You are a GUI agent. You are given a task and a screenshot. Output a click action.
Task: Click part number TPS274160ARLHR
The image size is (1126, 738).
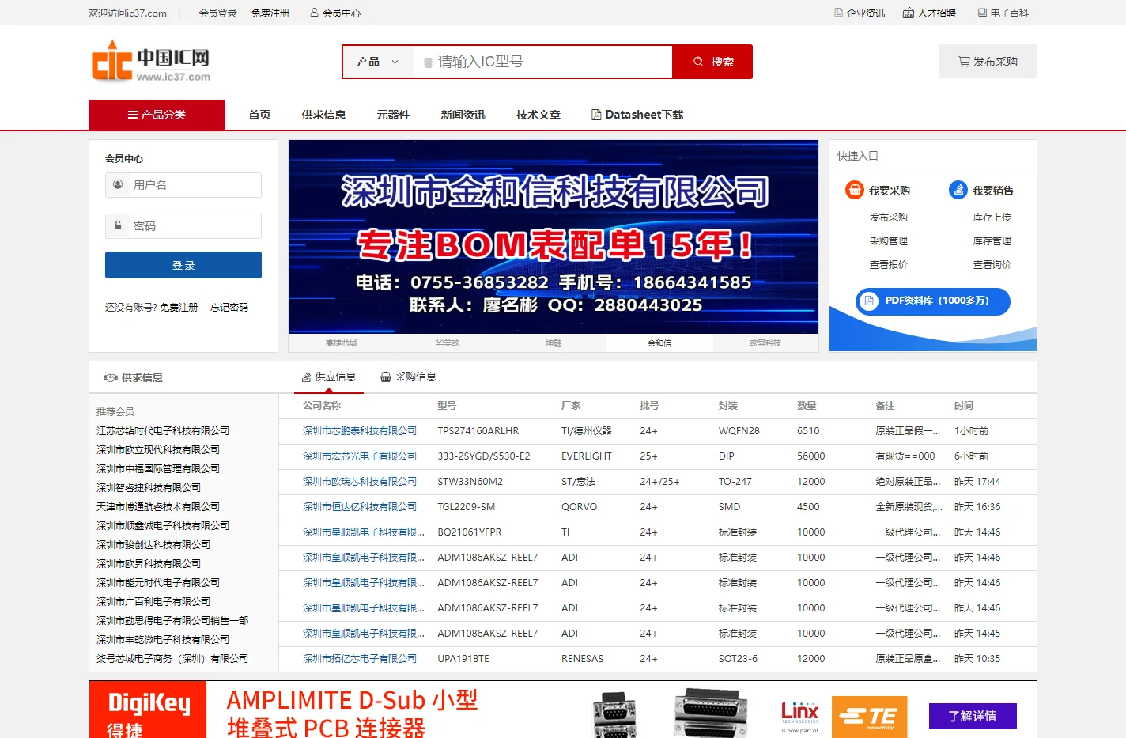[478, 431]
